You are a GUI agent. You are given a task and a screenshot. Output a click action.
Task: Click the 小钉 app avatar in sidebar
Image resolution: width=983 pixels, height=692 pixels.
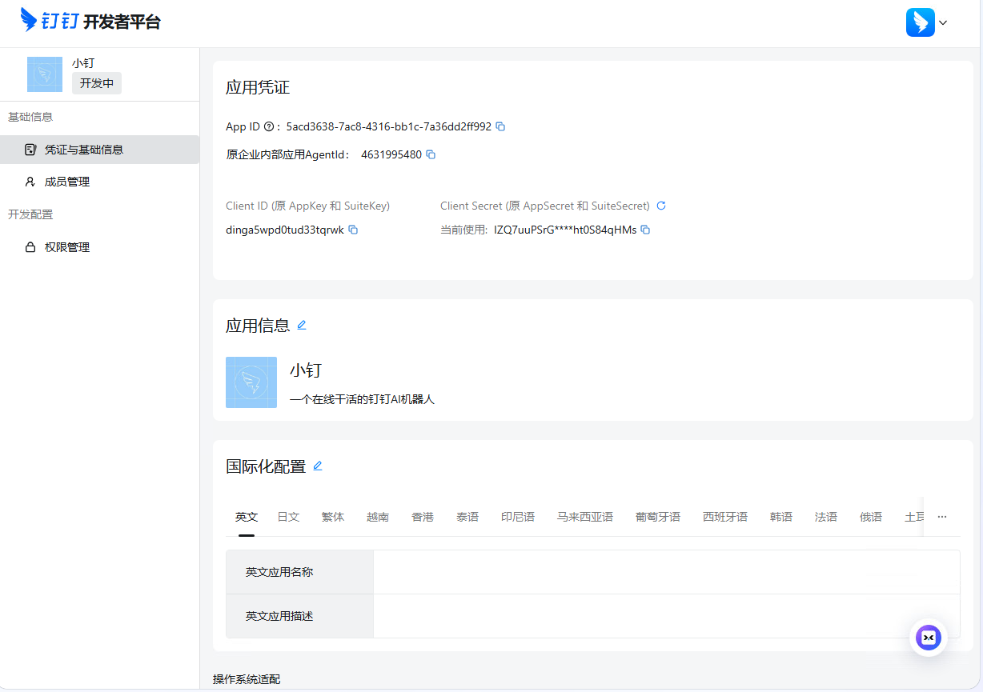coord(45,74)
